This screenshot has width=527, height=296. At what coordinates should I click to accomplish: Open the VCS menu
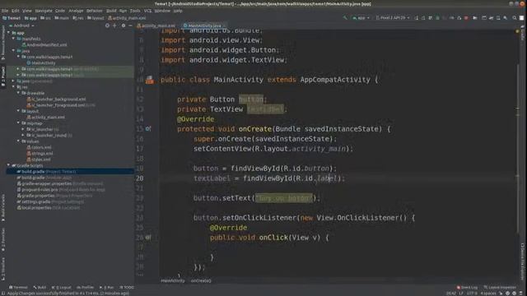[147, 11]
